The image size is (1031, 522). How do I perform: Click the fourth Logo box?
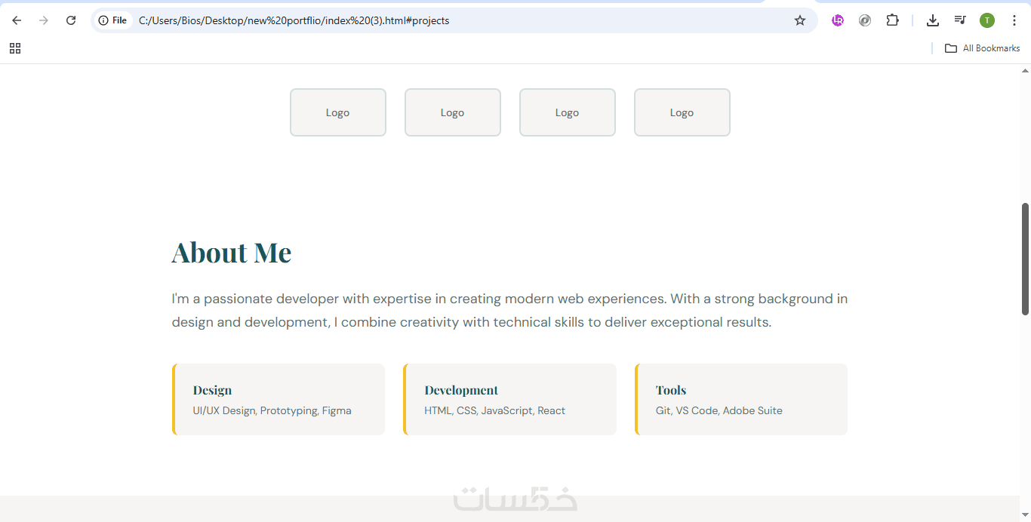(x=682, y=112)
